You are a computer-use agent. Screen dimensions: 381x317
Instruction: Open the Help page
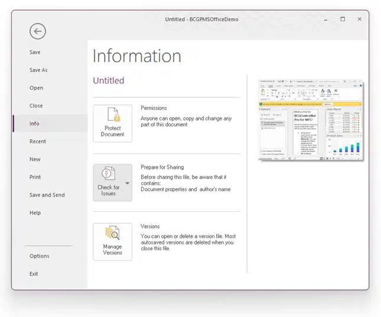click(x=35, y=213)
